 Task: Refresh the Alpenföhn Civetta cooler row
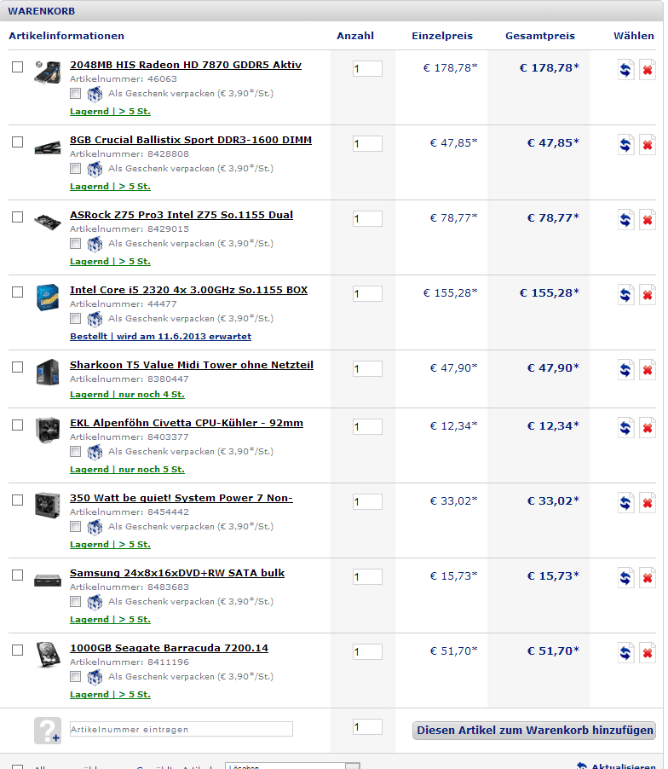click(625, 428)
